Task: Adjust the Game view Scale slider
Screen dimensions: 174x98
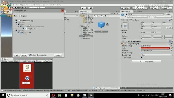Action: [x=29, y=61]
